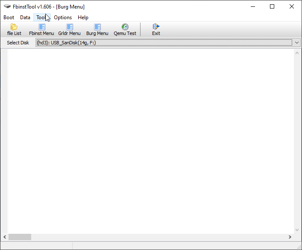Click the FbinstTool title bar app icon

click(7, 6)
